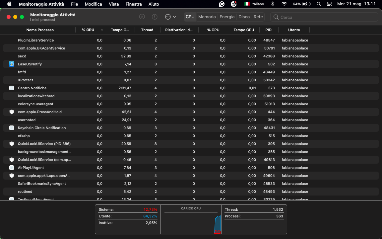This screenshot has height=239, width=382.
Task: Click the process info button
Action: coord(154,17)
